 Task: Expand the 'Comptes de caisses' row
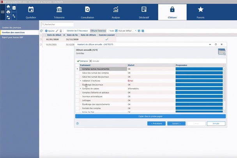(x=80, y=89)
